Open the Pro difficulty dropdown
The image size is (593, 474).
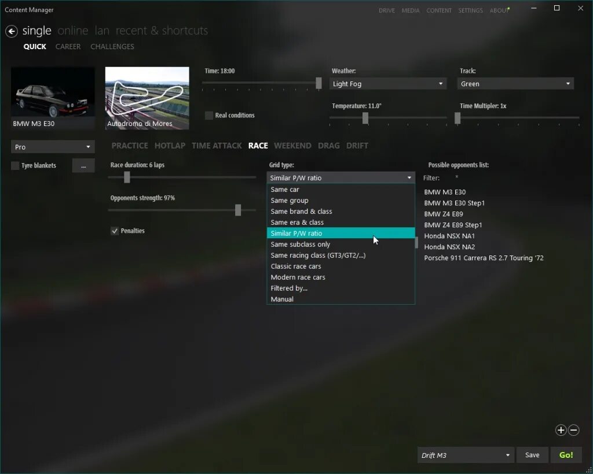[x=53, y=147]
